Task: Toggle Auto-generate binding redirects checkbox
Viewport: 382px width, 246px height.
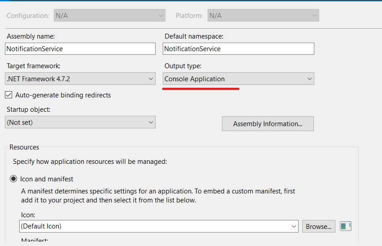Action: click(x=9, y=95)
